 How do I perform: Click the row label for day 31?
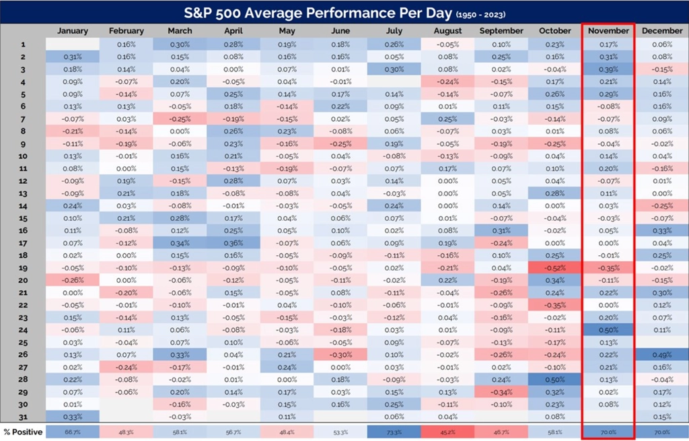pyautogui.click(x=23, y=417)
